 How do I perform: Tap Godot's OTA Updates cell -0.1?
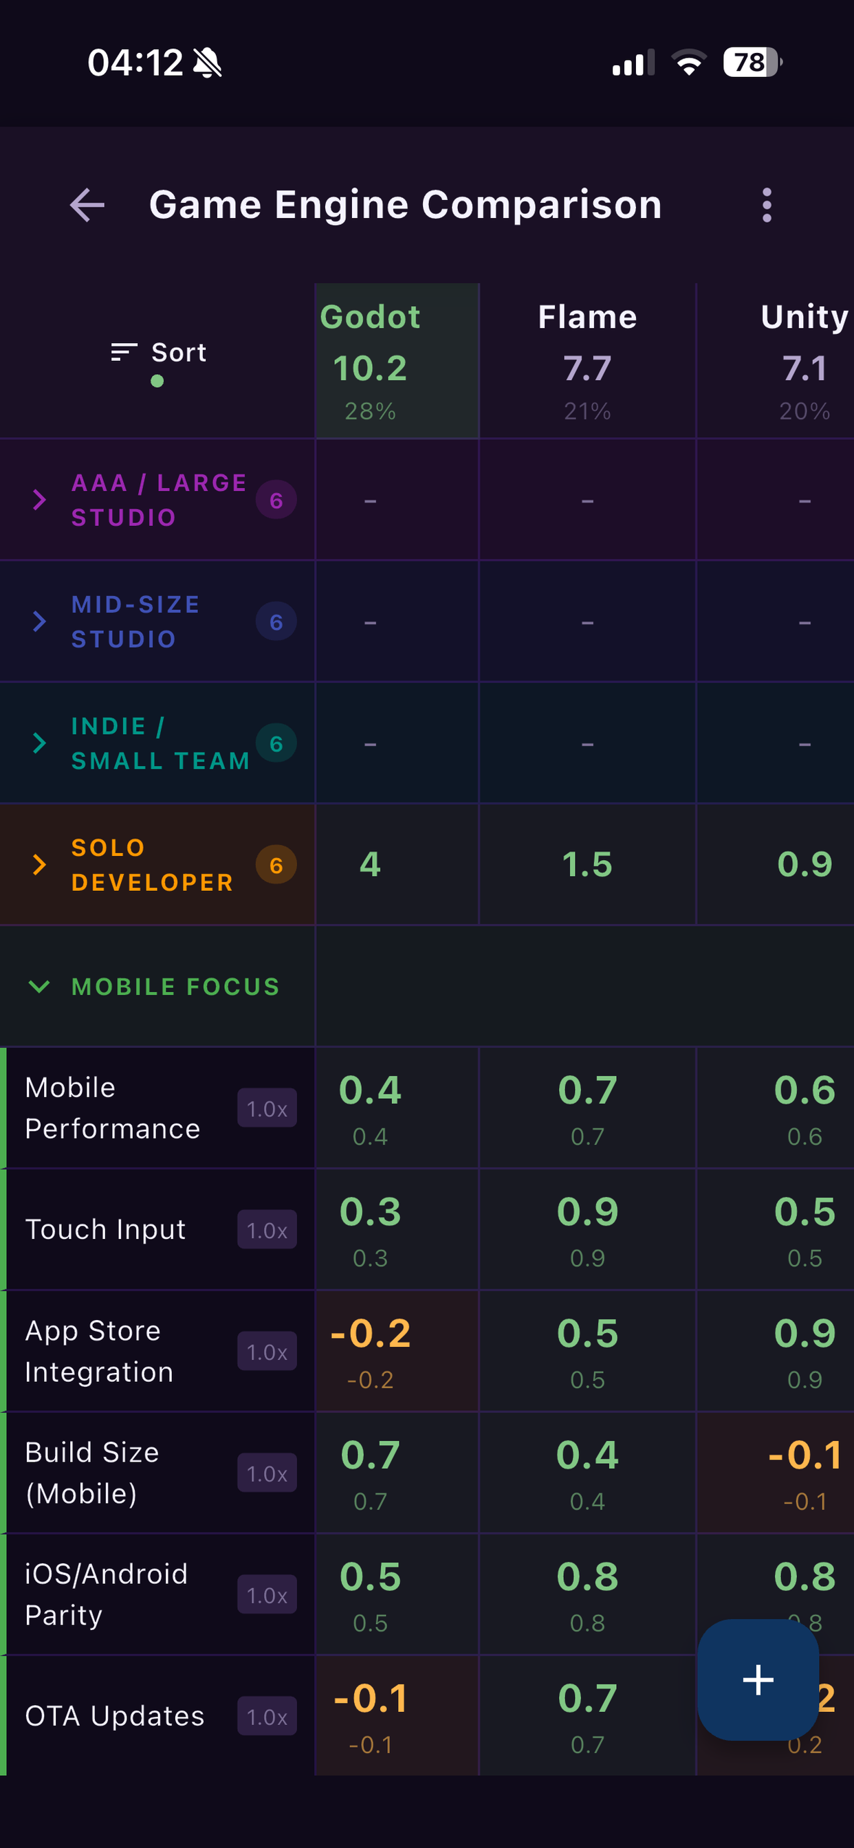tap(397, 1716)
